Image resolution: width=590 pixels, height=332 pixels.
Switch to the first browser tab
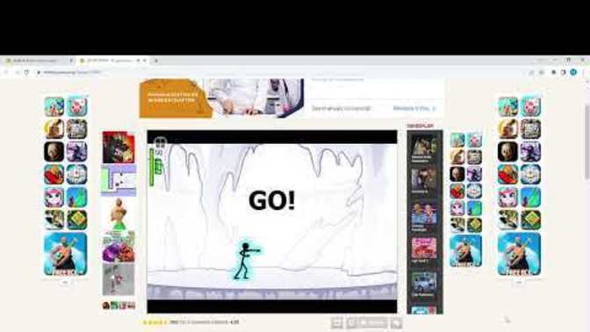(x=37, y=61)
